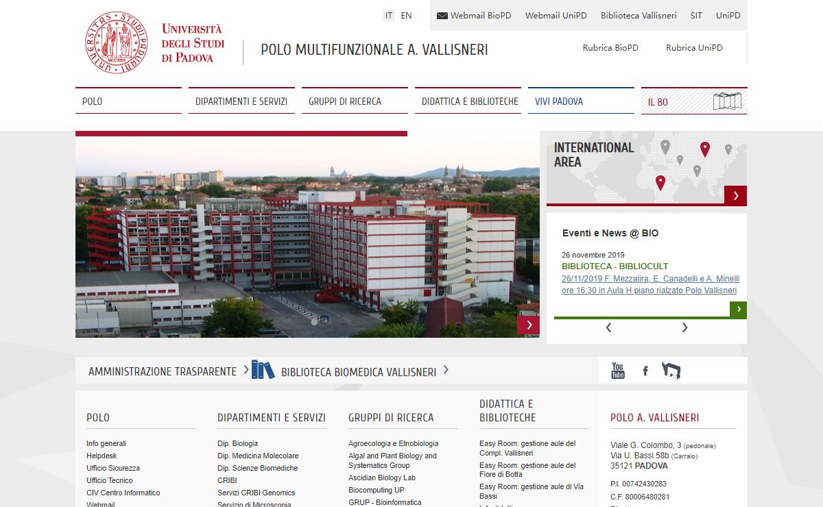Image resolution: width=823 pixels, height=507 pixels.
Task: Click the Polo Multifunzionale A. Vallisneri title
Action: pos(374,50)
